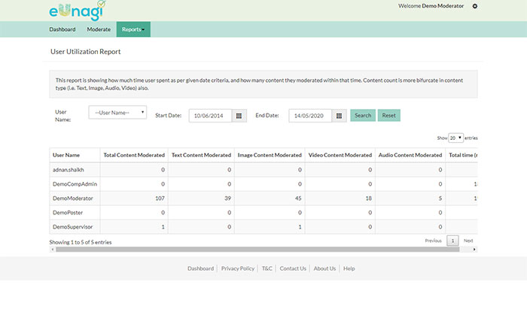Change Show entries count dropdown
527x327 pixels.
pyautogui.click(x=455, y=138)
